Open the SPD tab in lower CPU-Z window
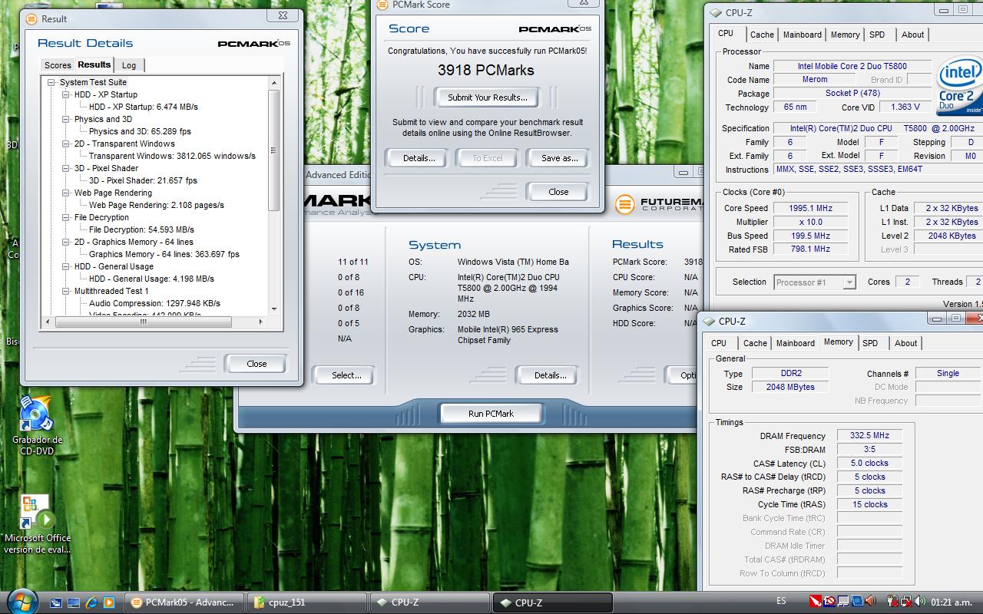Image resolution: width=983 pixels, height=614 pixels. pos(869,343)
